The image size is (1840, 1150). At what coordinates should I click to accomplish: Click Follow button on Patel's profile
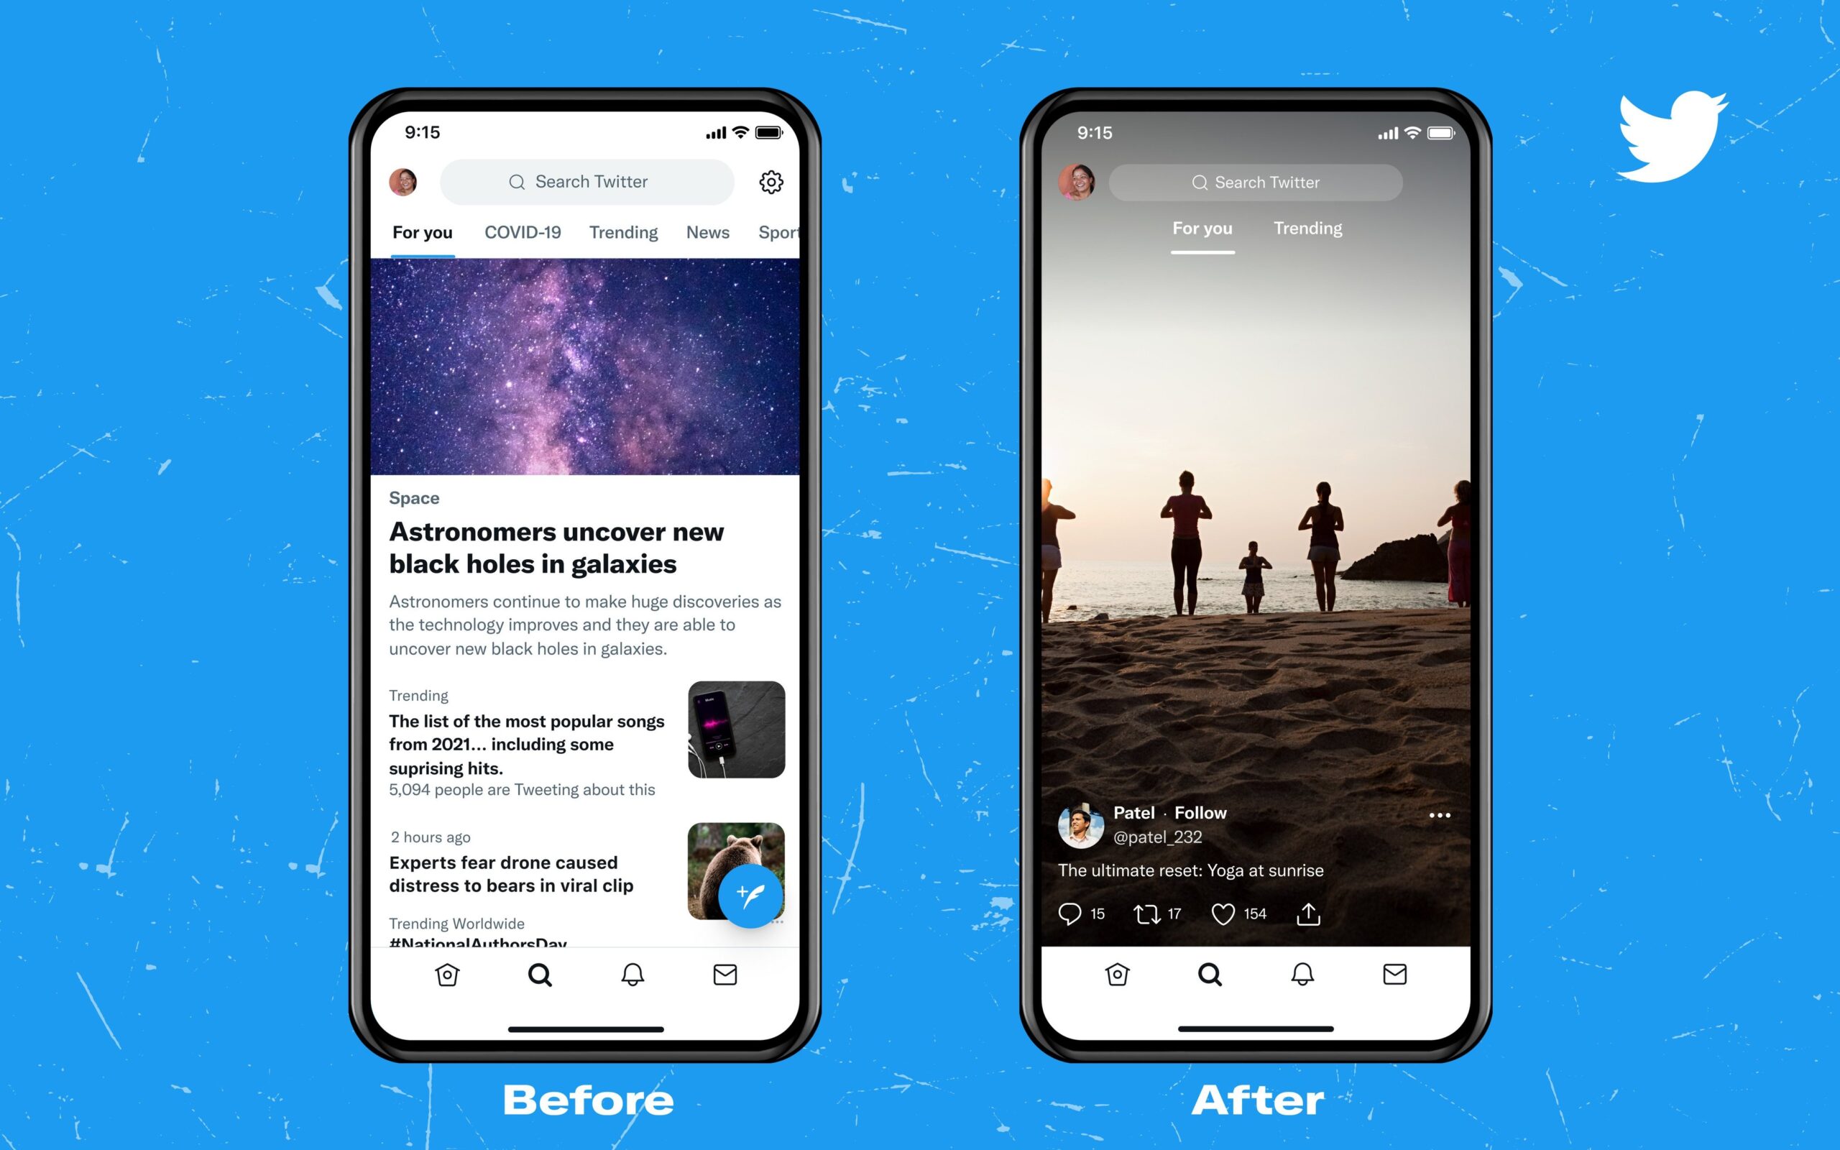(x=1200, y=814)
